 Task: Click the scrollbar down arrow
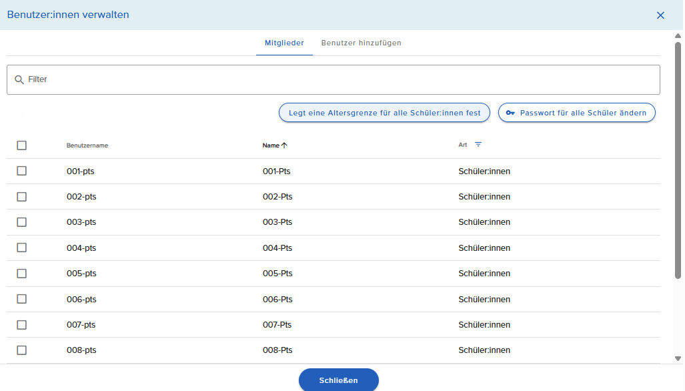(678, 358)
